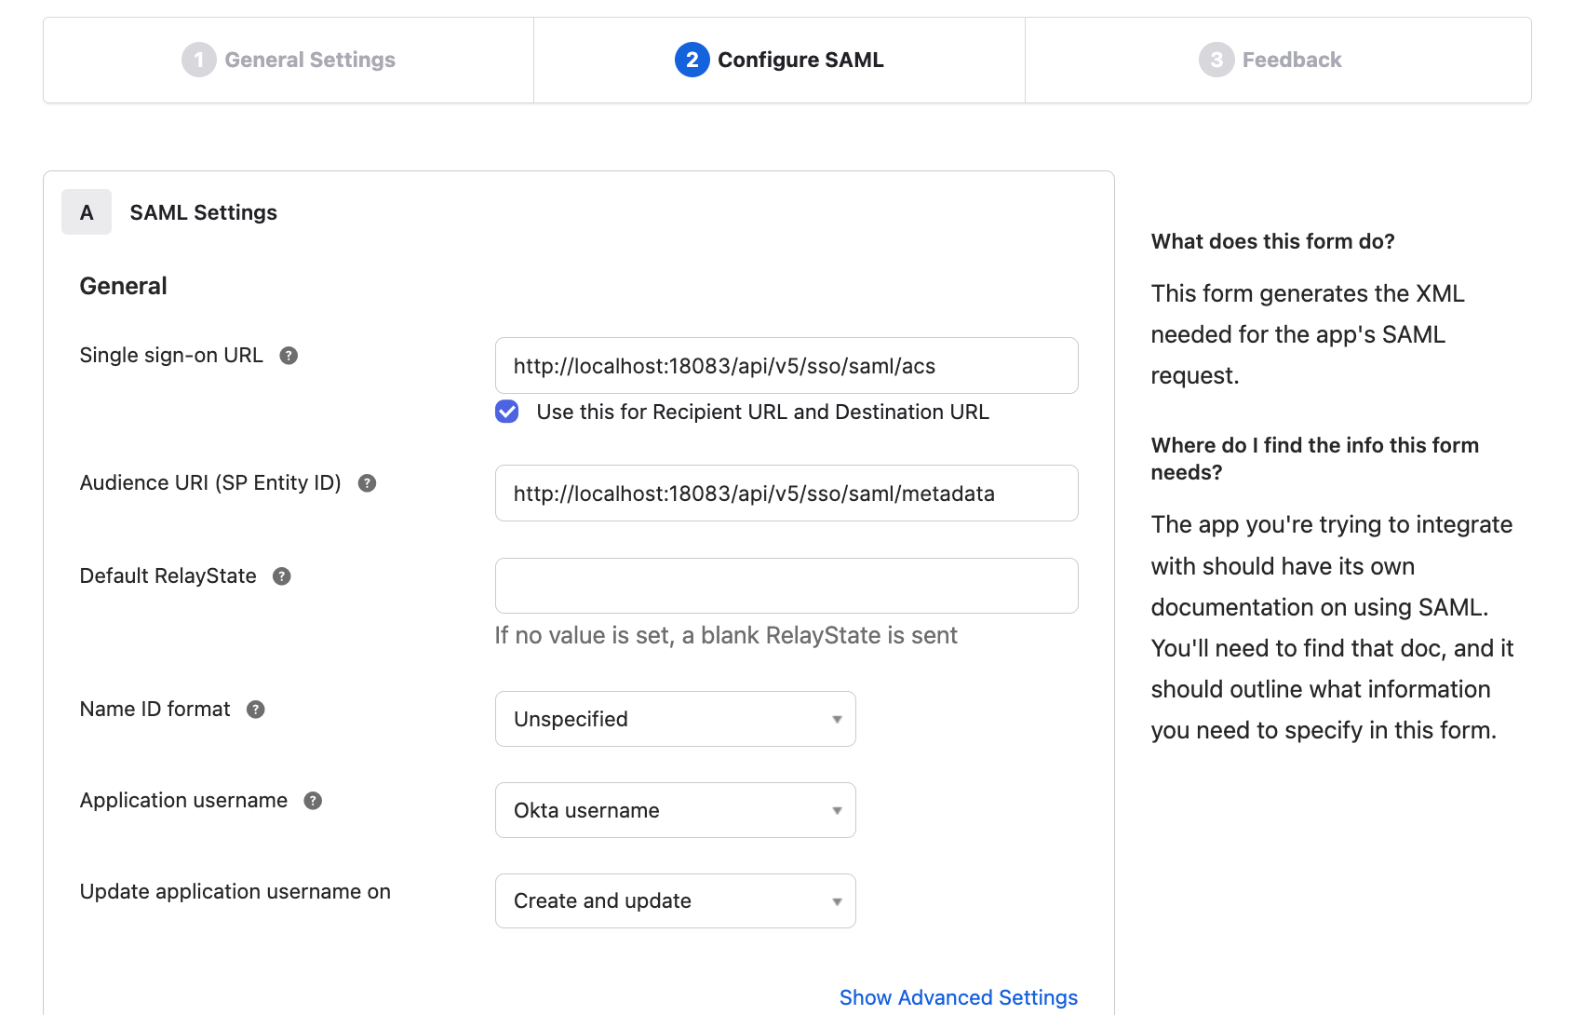
Task: View Default RelayState help tooltip
Action: point(282,576)
